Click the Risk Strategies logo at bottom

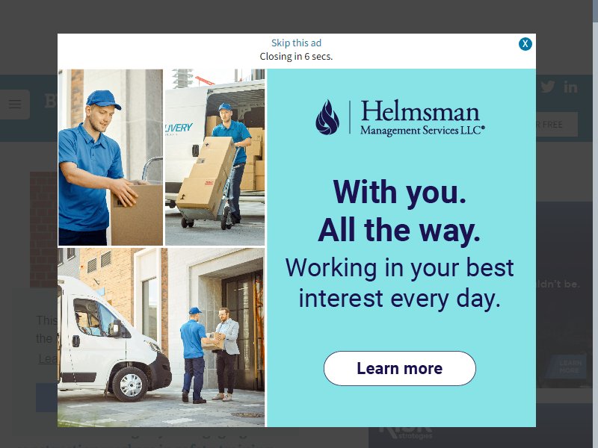406,433
